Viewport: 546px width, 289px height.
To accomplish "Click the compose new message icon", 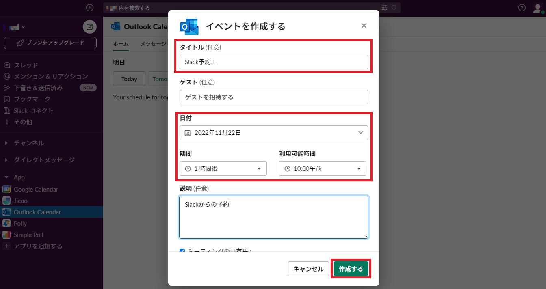I will [90, 27].
